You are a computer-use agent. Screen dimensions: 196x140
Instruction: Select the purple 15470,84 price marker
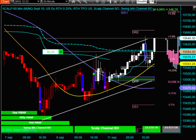coord(188,88)
